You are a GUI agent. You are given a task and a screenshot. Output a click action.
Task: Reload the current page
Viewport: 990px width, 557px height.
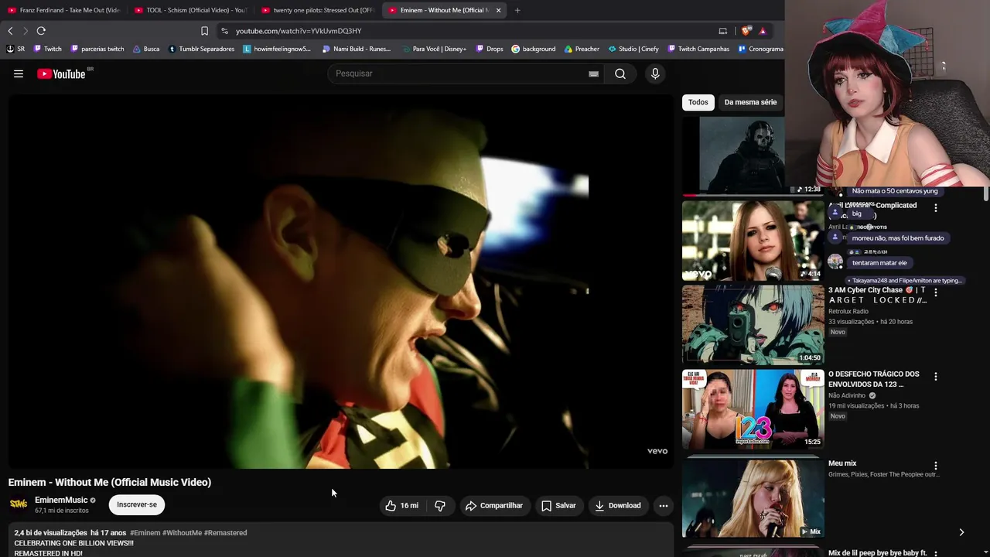41,31
